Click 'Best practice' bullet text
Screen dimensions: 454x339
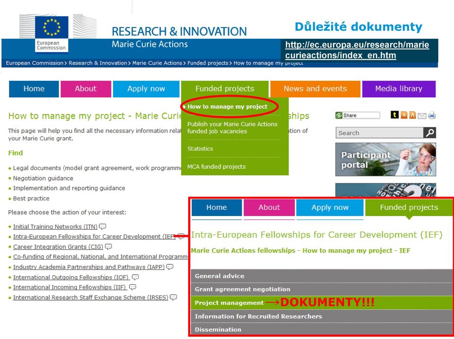(31, 199)
